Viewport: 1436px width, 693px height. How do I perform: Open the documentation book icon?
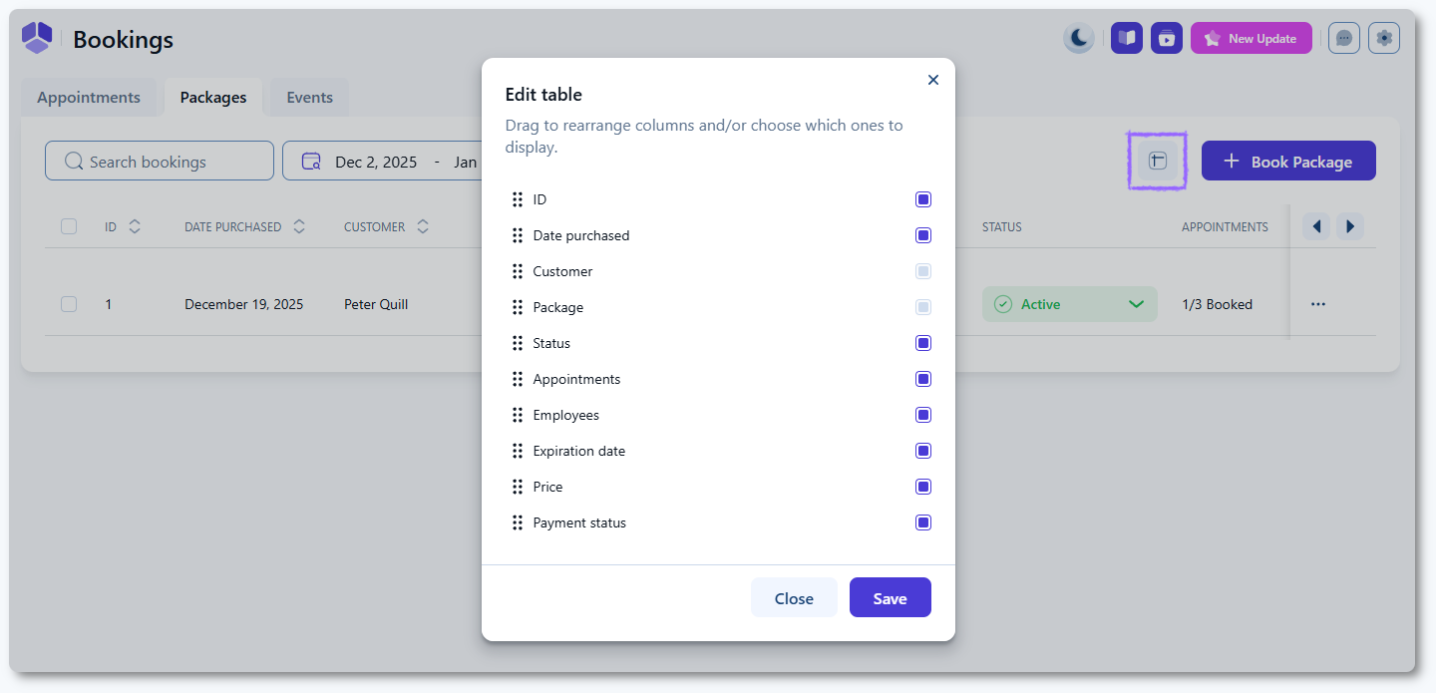pos(1127,38)
